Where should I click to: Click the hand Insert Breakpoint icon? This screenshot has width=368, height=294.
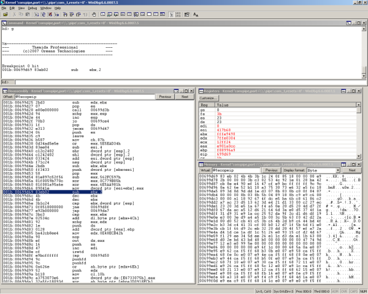pos(94,15)
